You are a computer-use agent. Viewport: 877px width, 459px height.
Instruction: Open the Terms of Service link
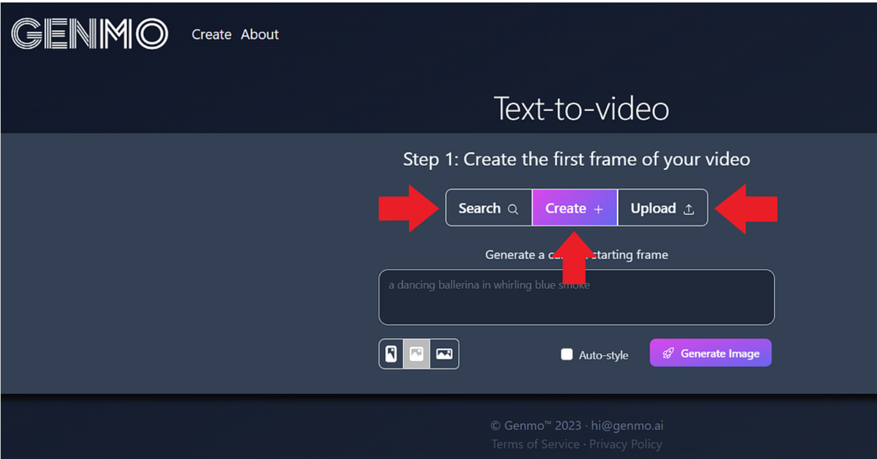(x=536, y=444)
